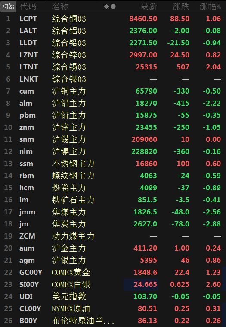
Task: Click the 2376.00 latest price
Action: [x=143, y=31]
